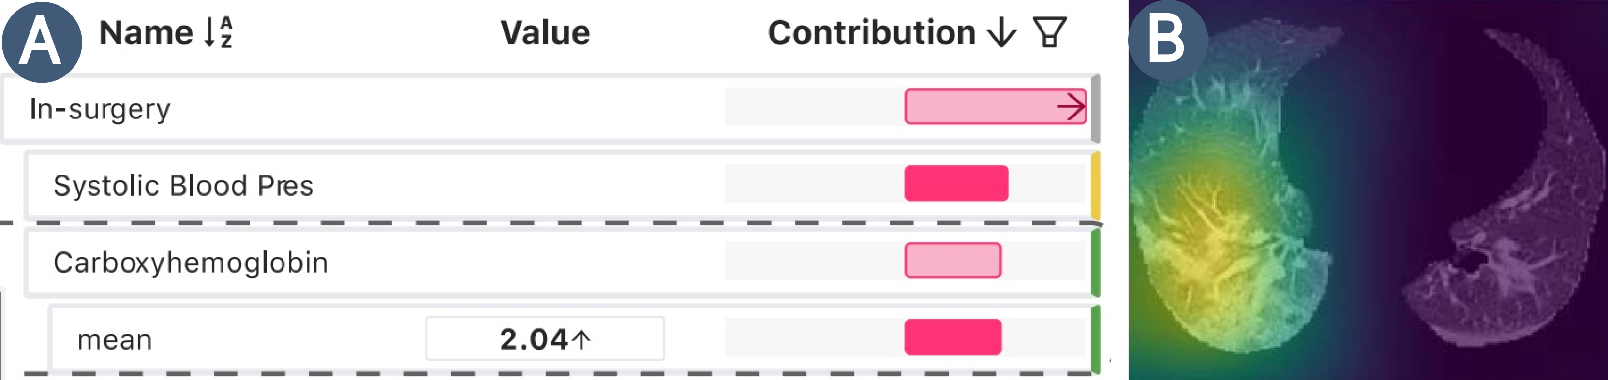The height and width of the screenshot is (380, 1608).
Task: Select the mean row under Carboxyhemoglobin
Action: [115, 339]
